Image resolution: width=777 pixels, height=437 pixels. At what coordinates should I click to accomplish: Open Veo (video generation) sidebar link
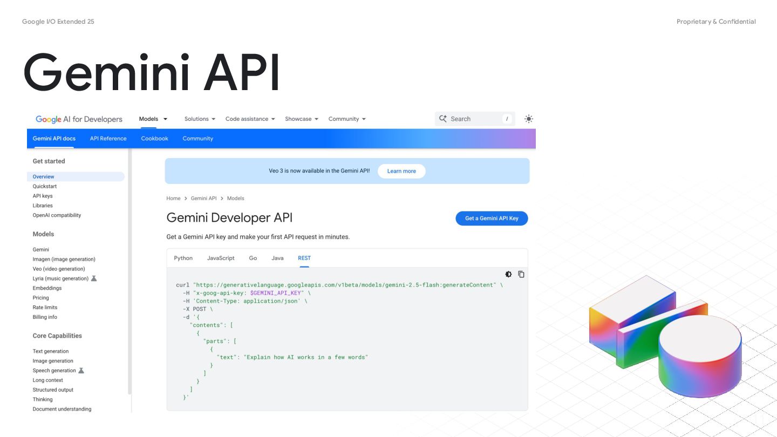pyautogui.click(x=59, y=269)
